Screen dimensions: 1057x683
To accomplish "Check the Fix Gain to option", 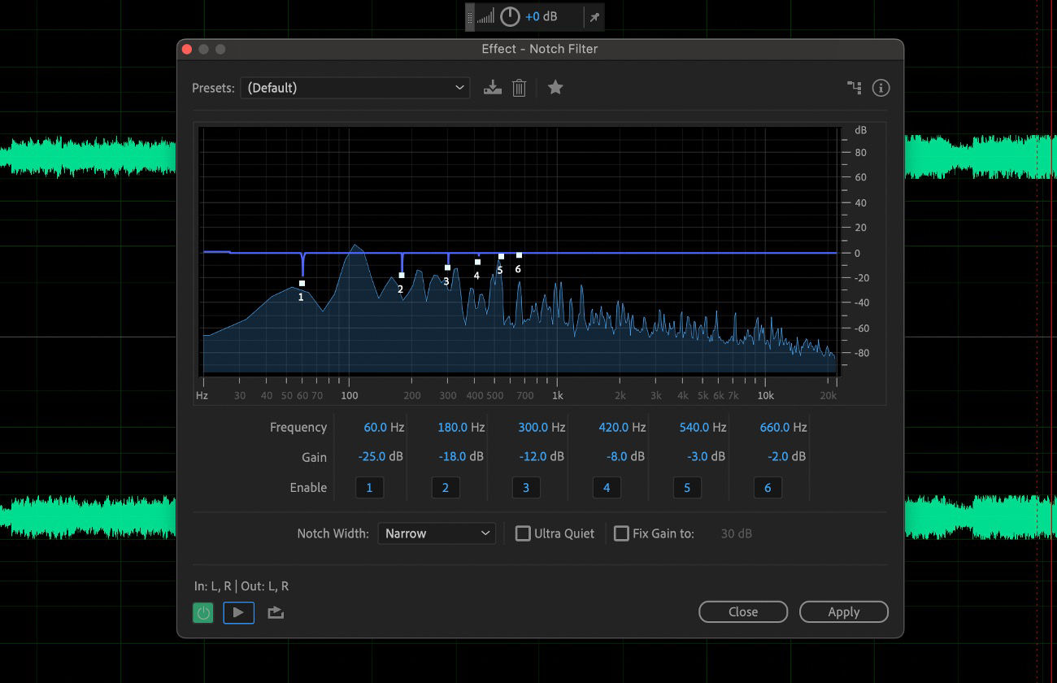I will point(621,533).
